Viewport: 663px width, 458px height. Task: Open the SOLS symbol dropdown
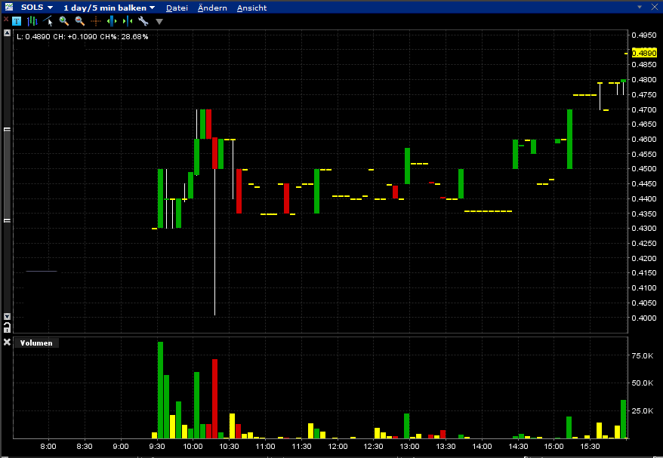point(37,7)
